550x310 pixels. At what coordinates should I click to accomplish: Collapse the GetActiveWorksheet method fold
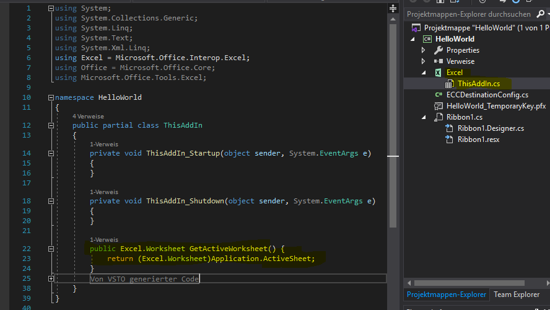coord(51,249)
